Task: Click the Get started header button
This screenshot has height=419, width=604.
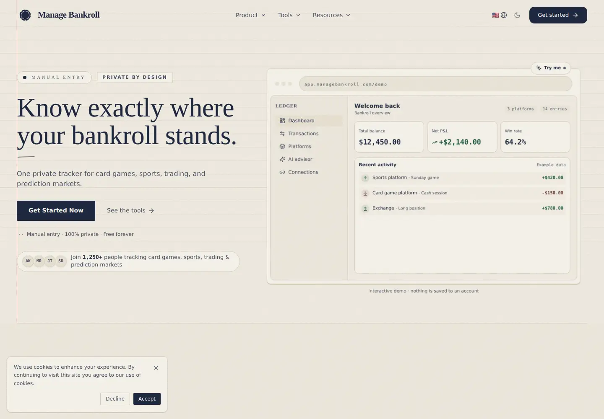Action: click(558, 15)
